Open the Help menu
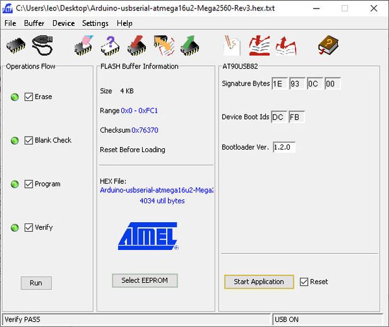The image size is (389, 327). pos(124,23)
